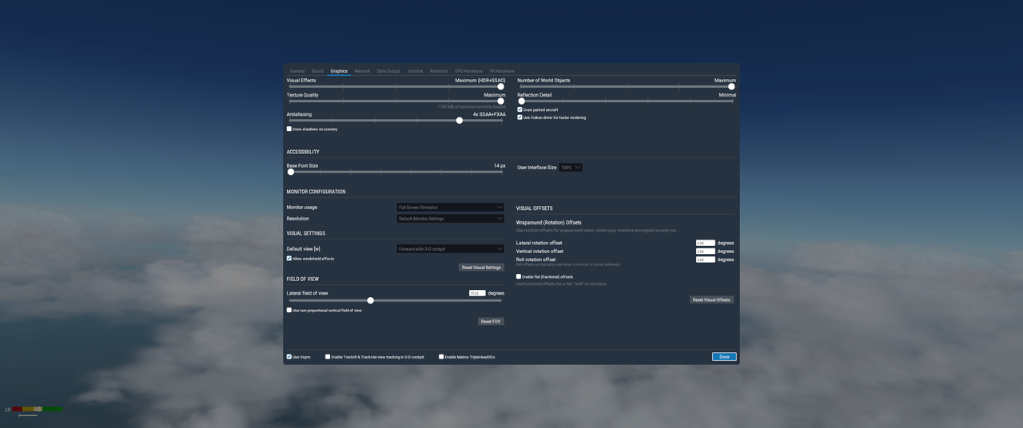
Task: Click the frame-rate indicator bar on the desktop
Action: coord(37,410)
